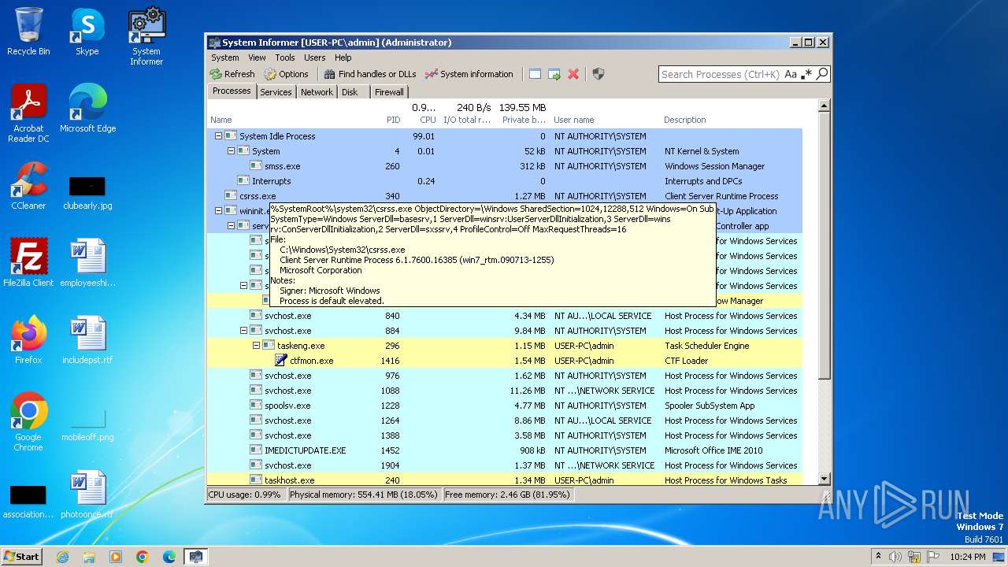Viewport: 1008px width, 567px height.
Task: Click the Refresh toolbar button
Action: pos(232,74)
